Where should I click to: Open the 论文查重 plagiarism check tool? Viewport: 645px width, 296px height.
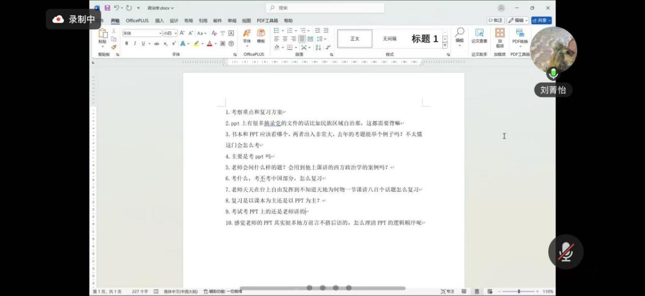point(479,36)
